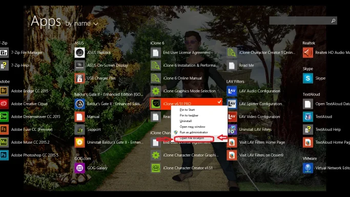Launch Adobe Creative Cloud icon
The height and width of the screenshot is (197, 350).
[x=4, y=104]
